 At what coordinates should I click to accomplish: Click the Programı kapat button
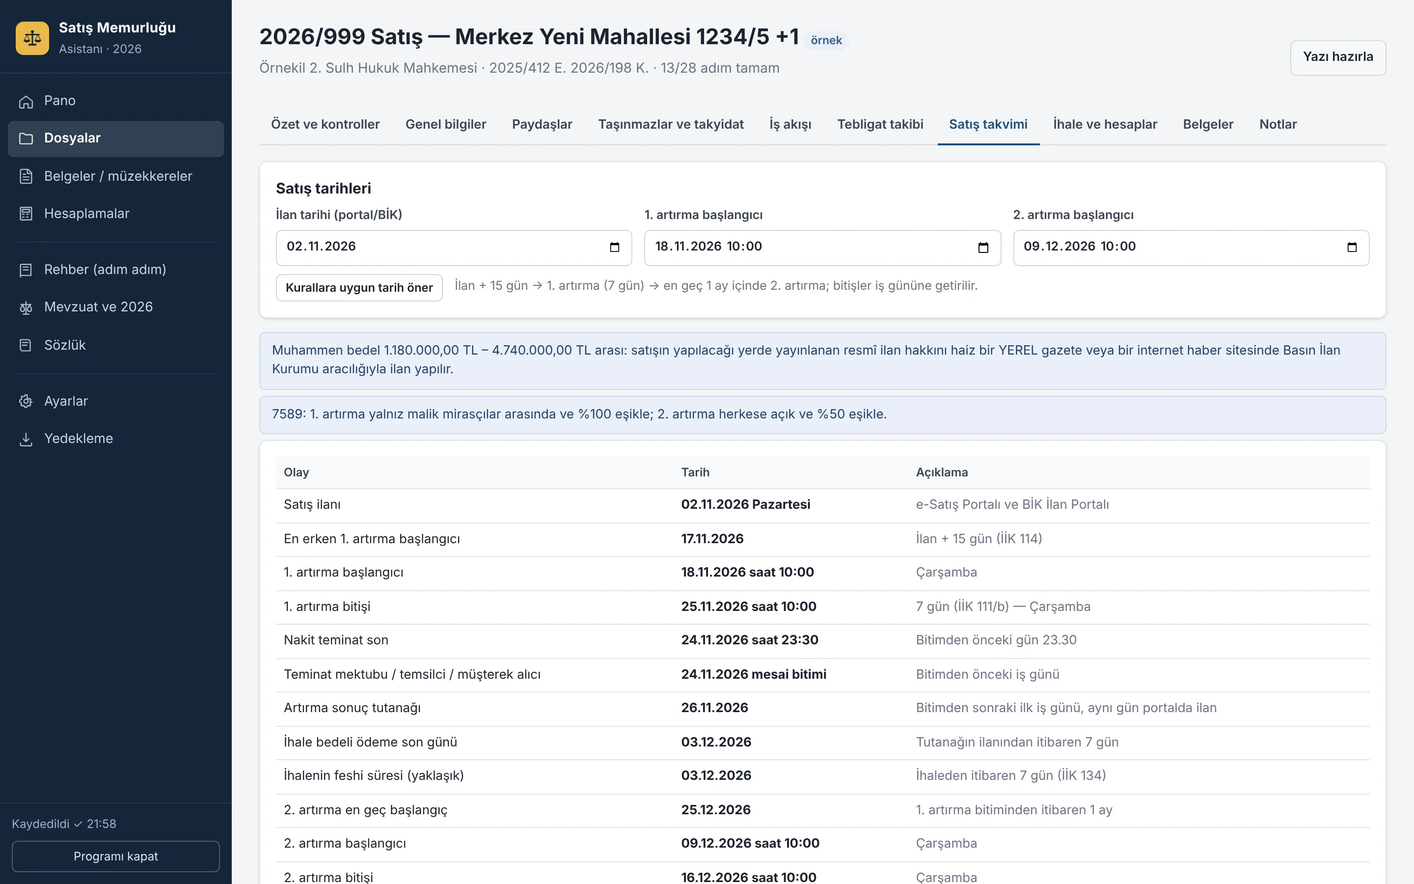116,856
